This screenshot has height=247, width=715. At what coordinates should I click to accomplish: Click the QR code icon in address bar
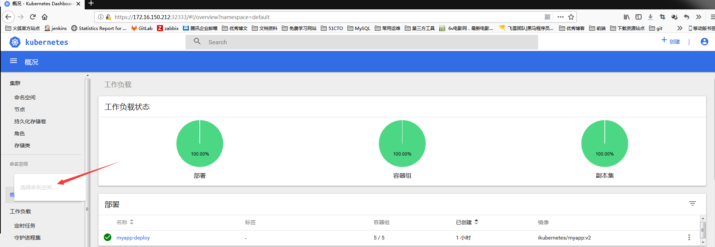point(547,17)
